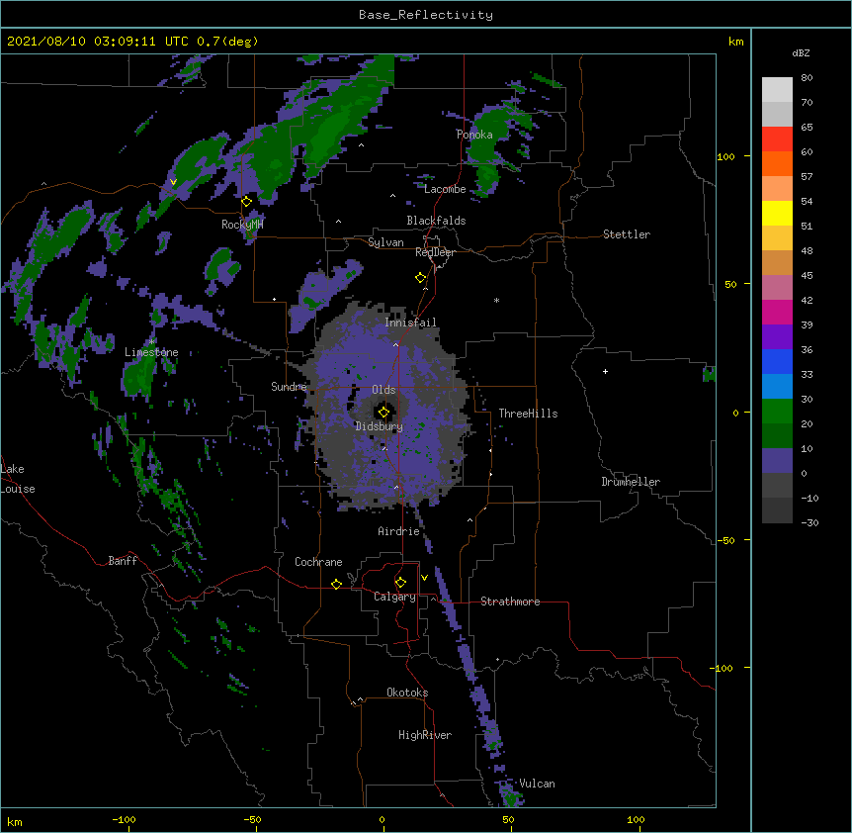The image size is (852, 833).
Task: Click the yellow diamond marker south of RedDeer
Action: pyautogui.click(x=420, y=278)
